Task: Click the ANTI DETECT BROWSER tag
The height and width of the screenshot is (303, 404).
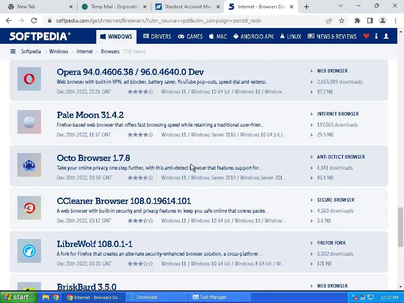Action: [x=341, y=157]
